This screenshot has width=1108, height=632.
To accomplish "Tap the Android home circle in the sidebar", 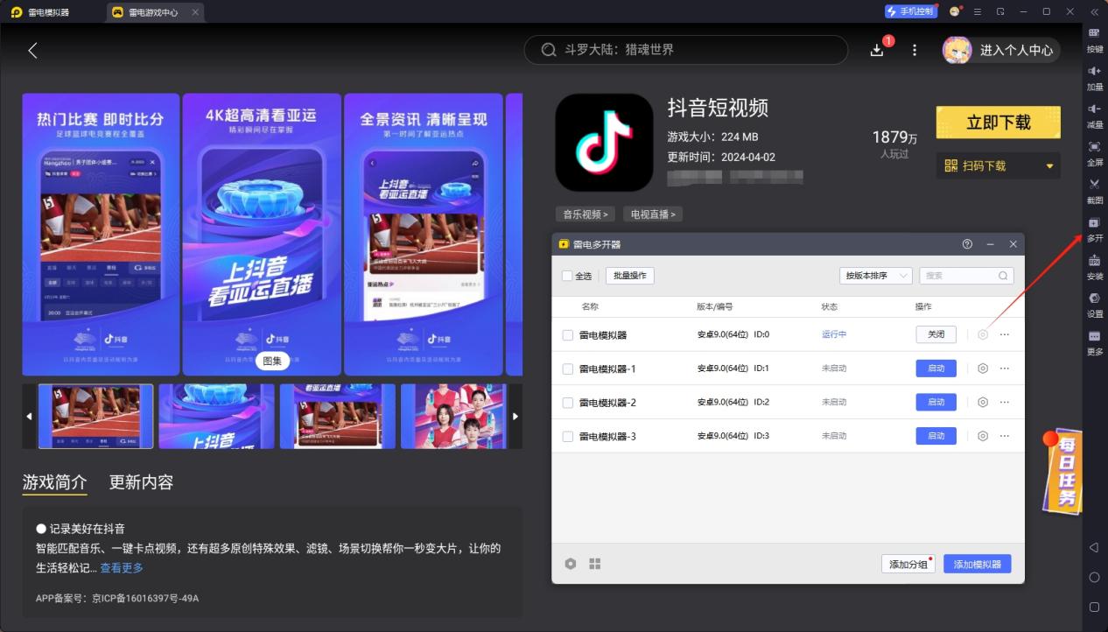I will (x=1094, y=577).
